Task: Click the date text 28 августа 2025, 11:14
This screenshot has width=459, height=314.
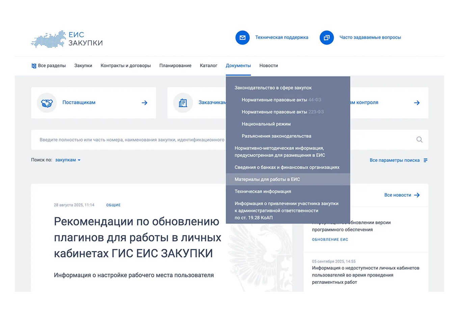Action: point(74,205)
